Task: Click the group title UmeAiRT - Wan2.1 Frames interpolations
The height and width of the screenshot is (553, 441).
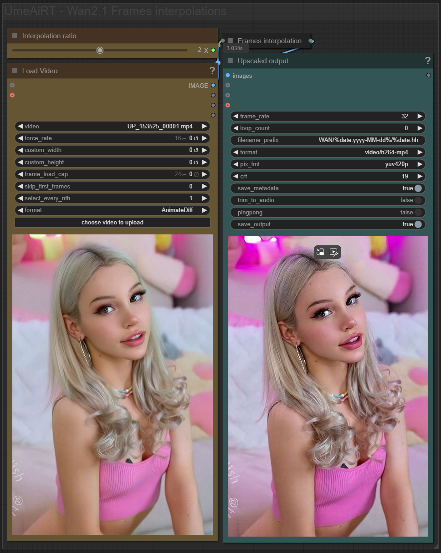Action: point(115,11)
